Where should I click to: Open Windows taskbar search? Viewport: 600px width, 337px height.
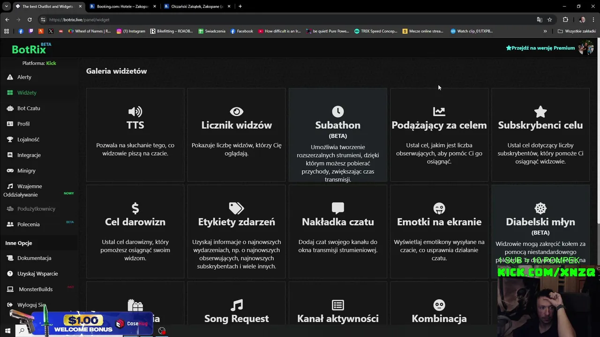[x=22, y=330]
